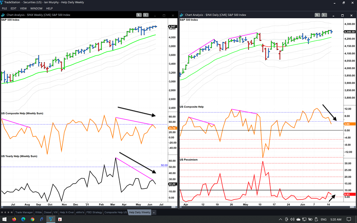Viewport: 357px width, 223px height.
Task: Click the S symbol-link button on the Weekly chart
Action: coord(138,15)
